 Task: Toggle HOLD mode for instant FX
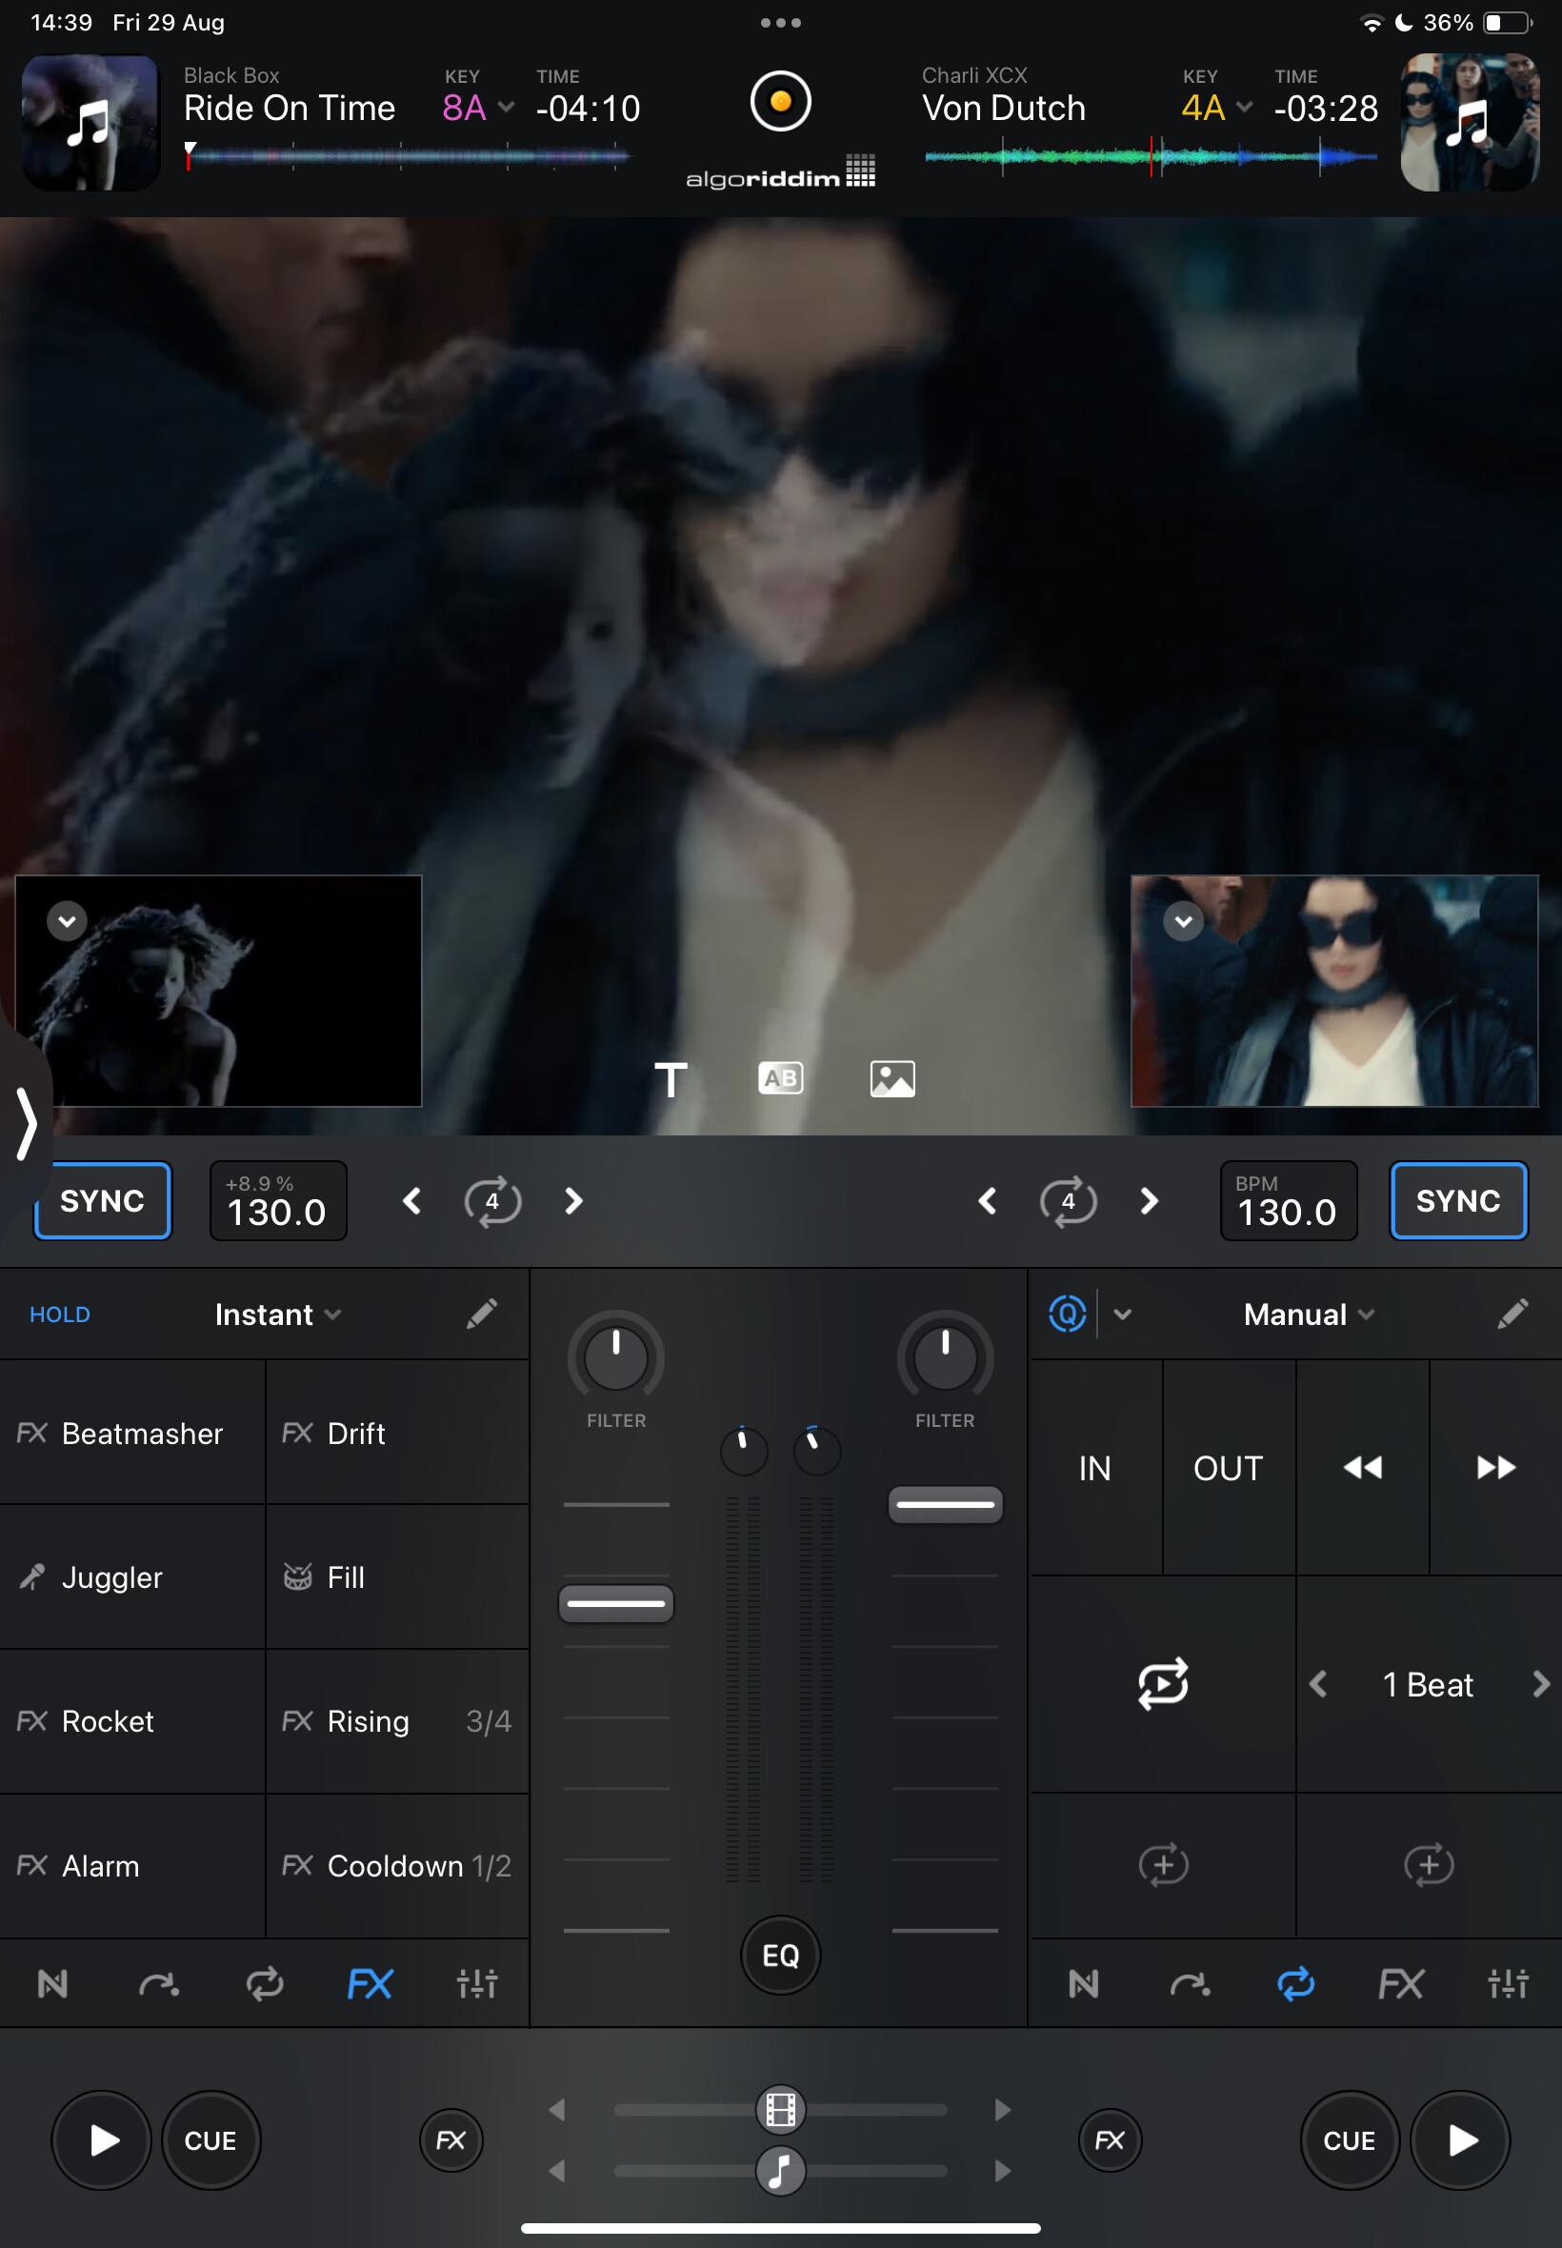tap(60, 1315)
